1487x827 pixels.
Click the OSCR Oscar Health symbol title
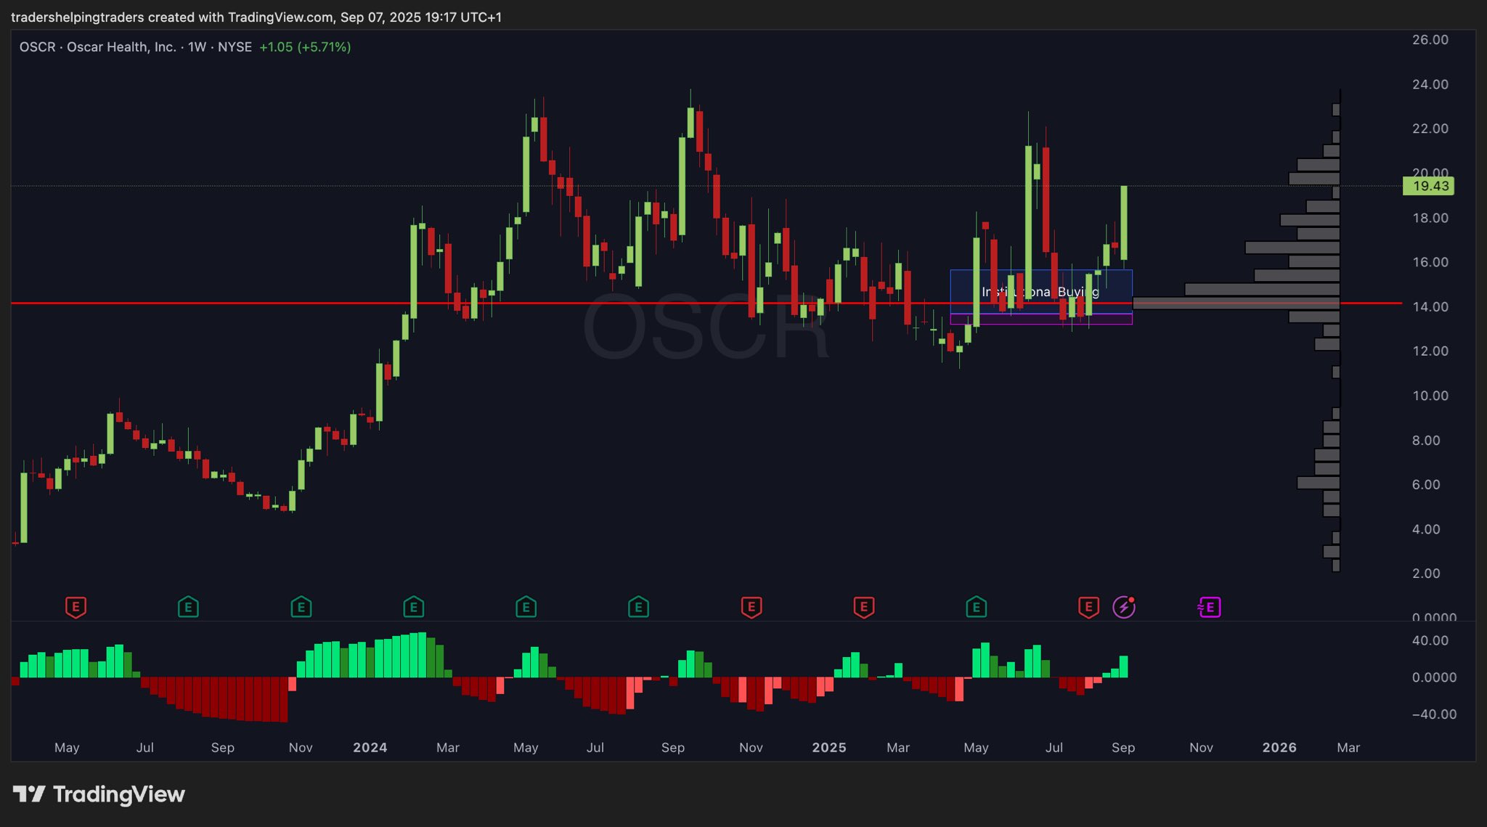pyautogui.click(x=97, y=47)
